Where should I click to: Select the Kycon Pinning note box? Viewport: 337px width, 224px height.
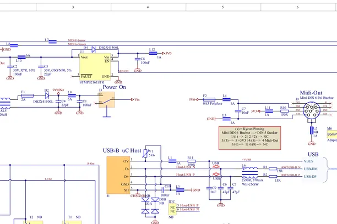(x=250, y=138)
